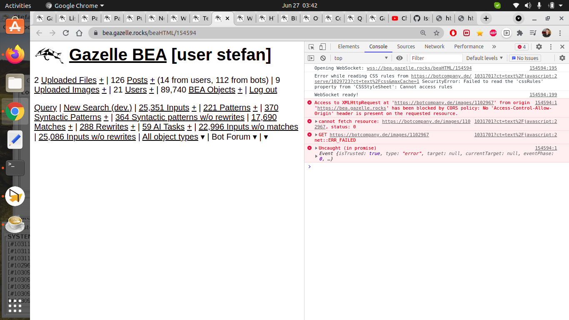The width and height of the screenshot is (569, 320).
Task: Open the Default levels dropdown
Action: [x=484, y=58]
